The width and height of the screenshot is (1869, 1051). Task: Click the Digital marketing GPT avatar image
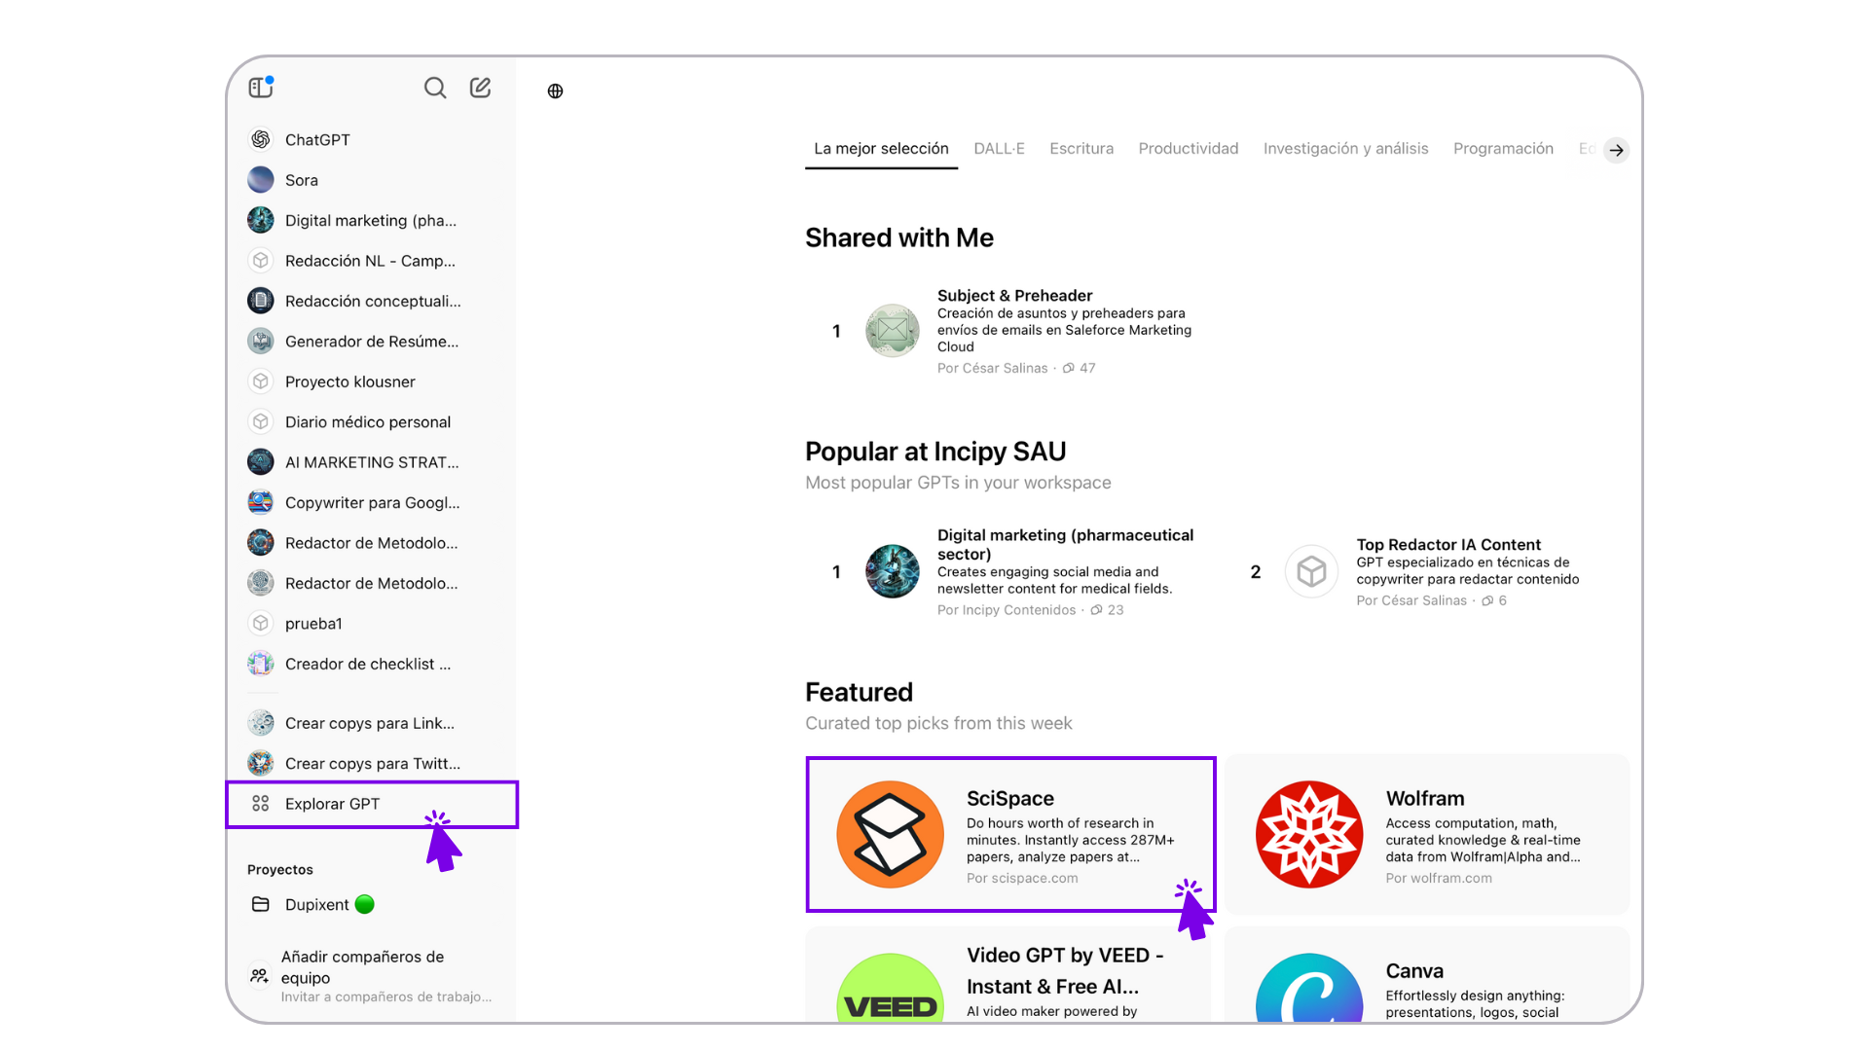[892, 571]
